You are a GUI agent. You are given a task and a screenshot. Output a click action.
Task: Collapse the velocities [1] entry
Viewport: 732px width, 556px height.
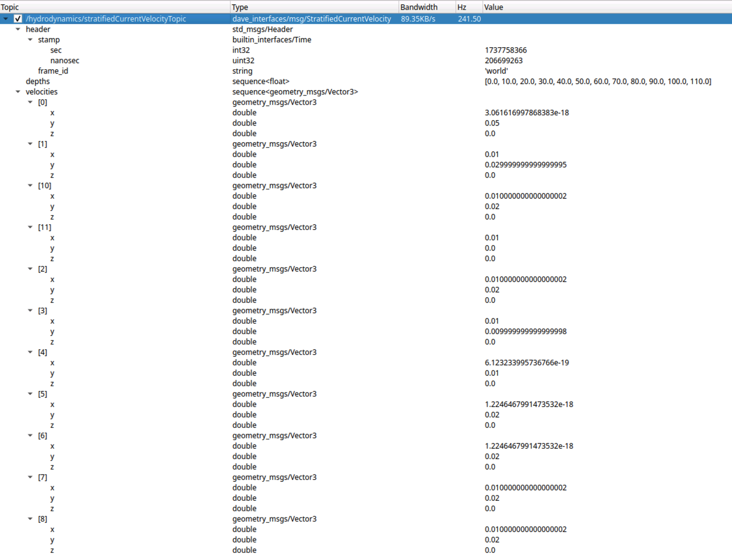30,144
